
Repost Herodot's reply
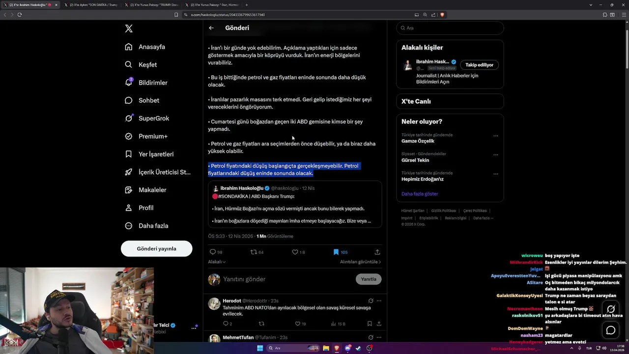coord(261,324)
